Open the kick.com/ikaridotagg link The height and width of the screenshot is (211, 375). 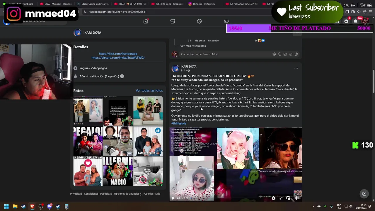[x=118, y=54]
